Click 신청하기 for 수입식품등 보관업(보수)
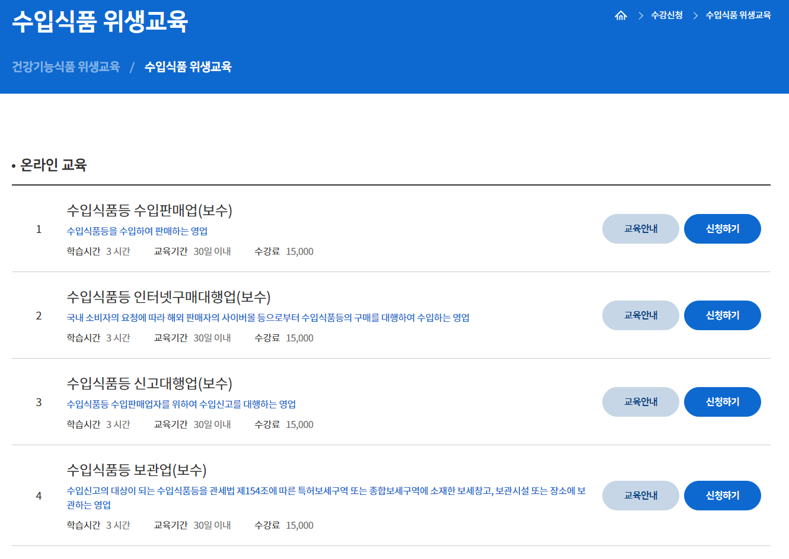Image resolution: width=789 pixels, height=559 pixels. (x=722, y=496)
